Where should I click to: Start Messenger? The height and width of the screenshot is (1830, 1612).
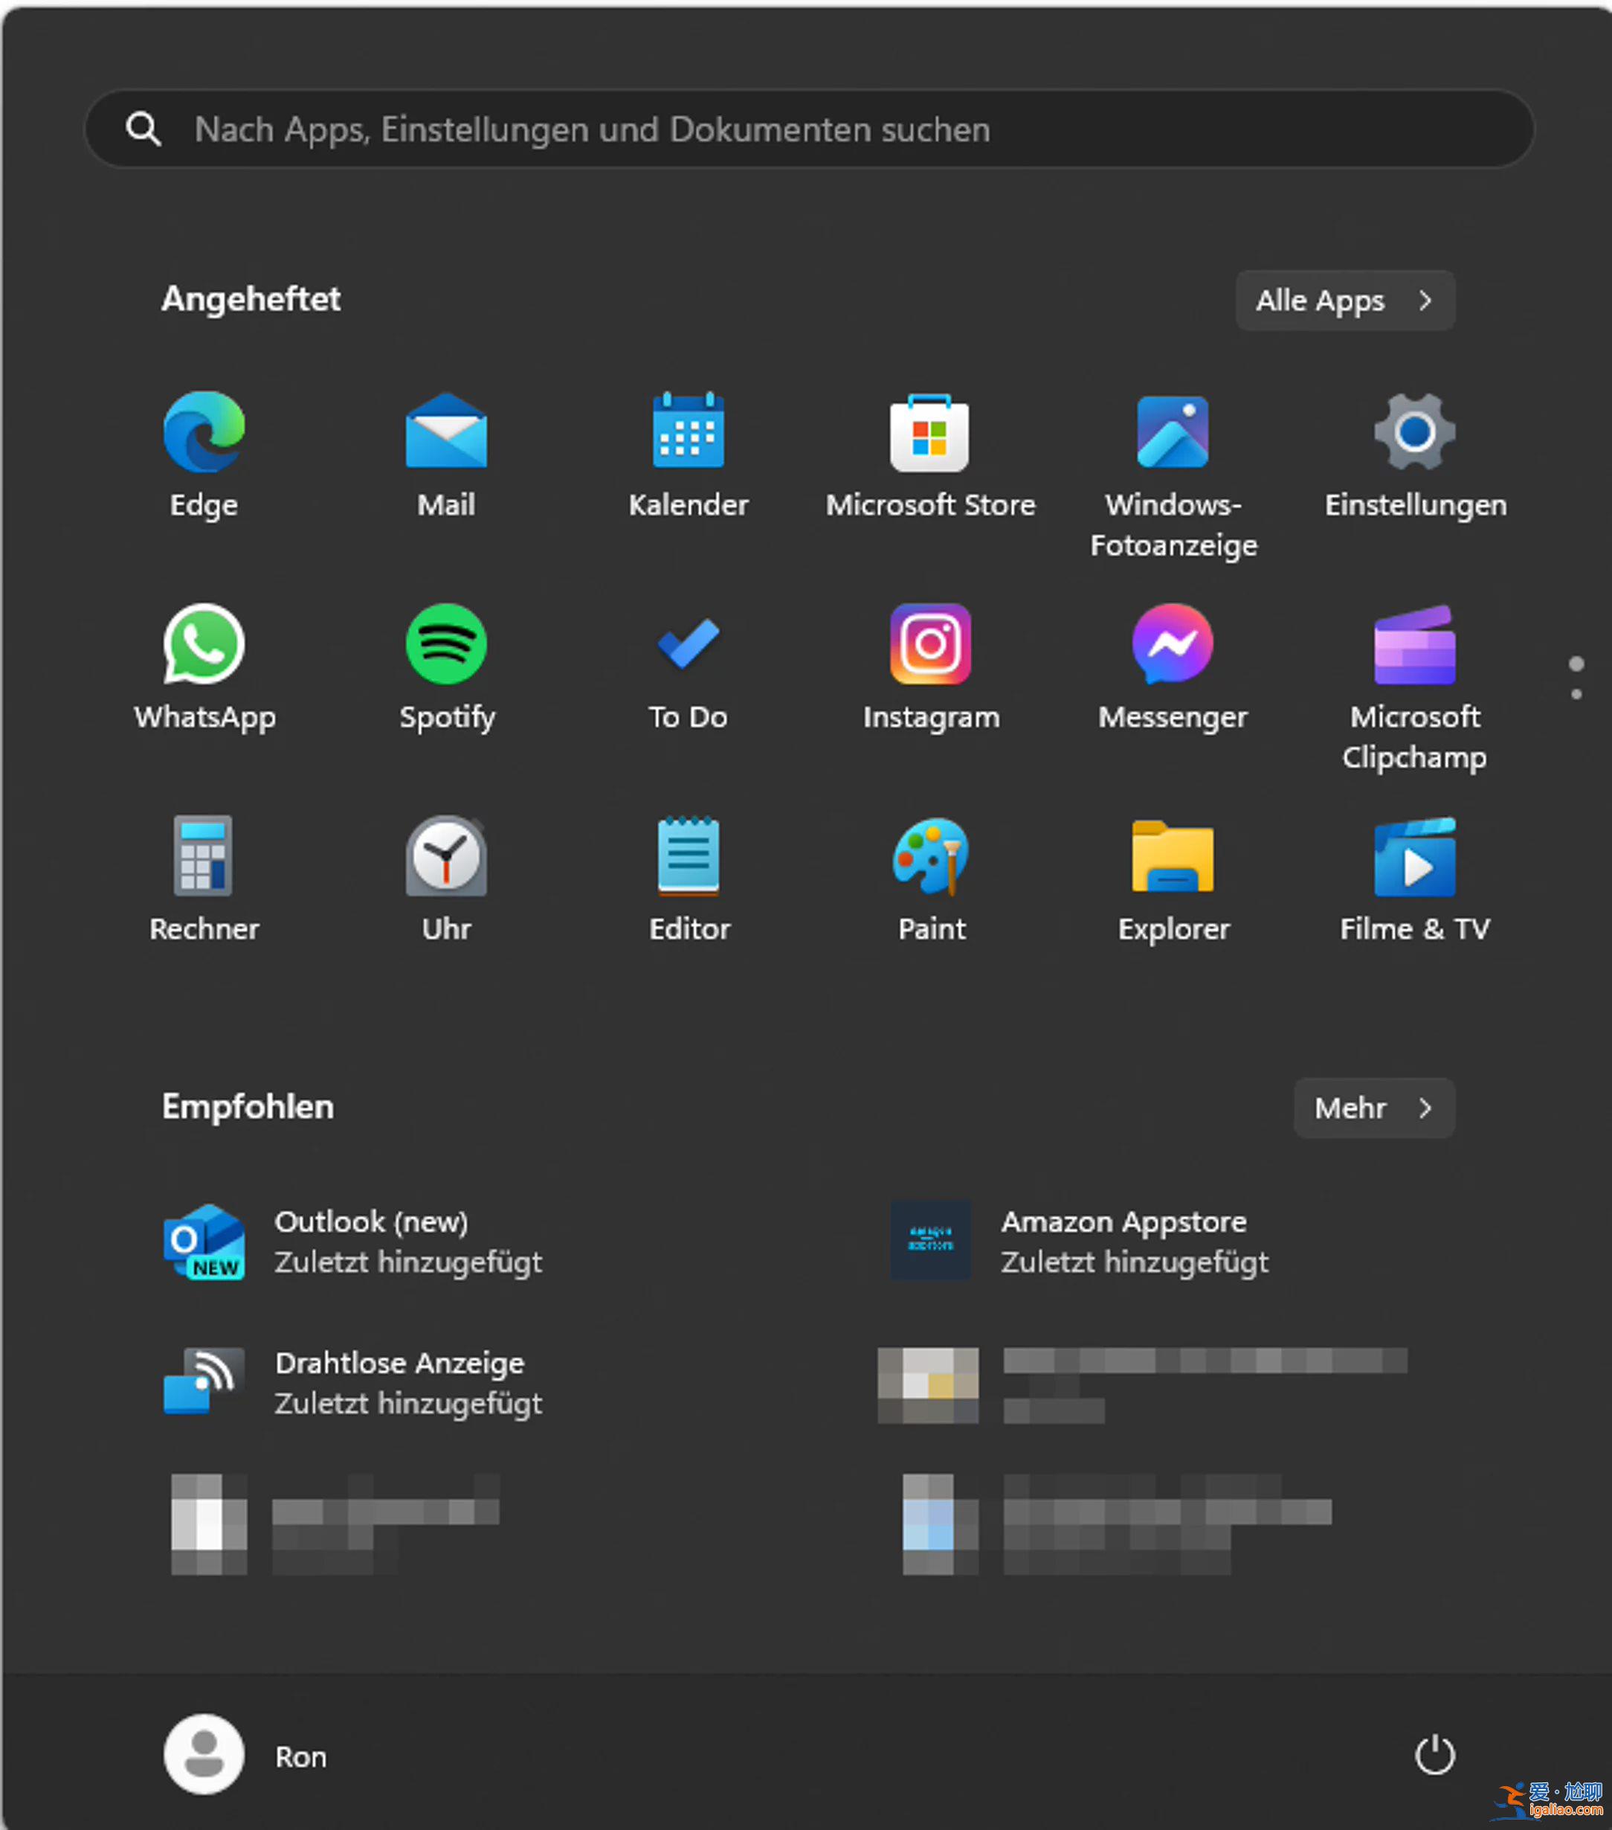point(1173,646)
